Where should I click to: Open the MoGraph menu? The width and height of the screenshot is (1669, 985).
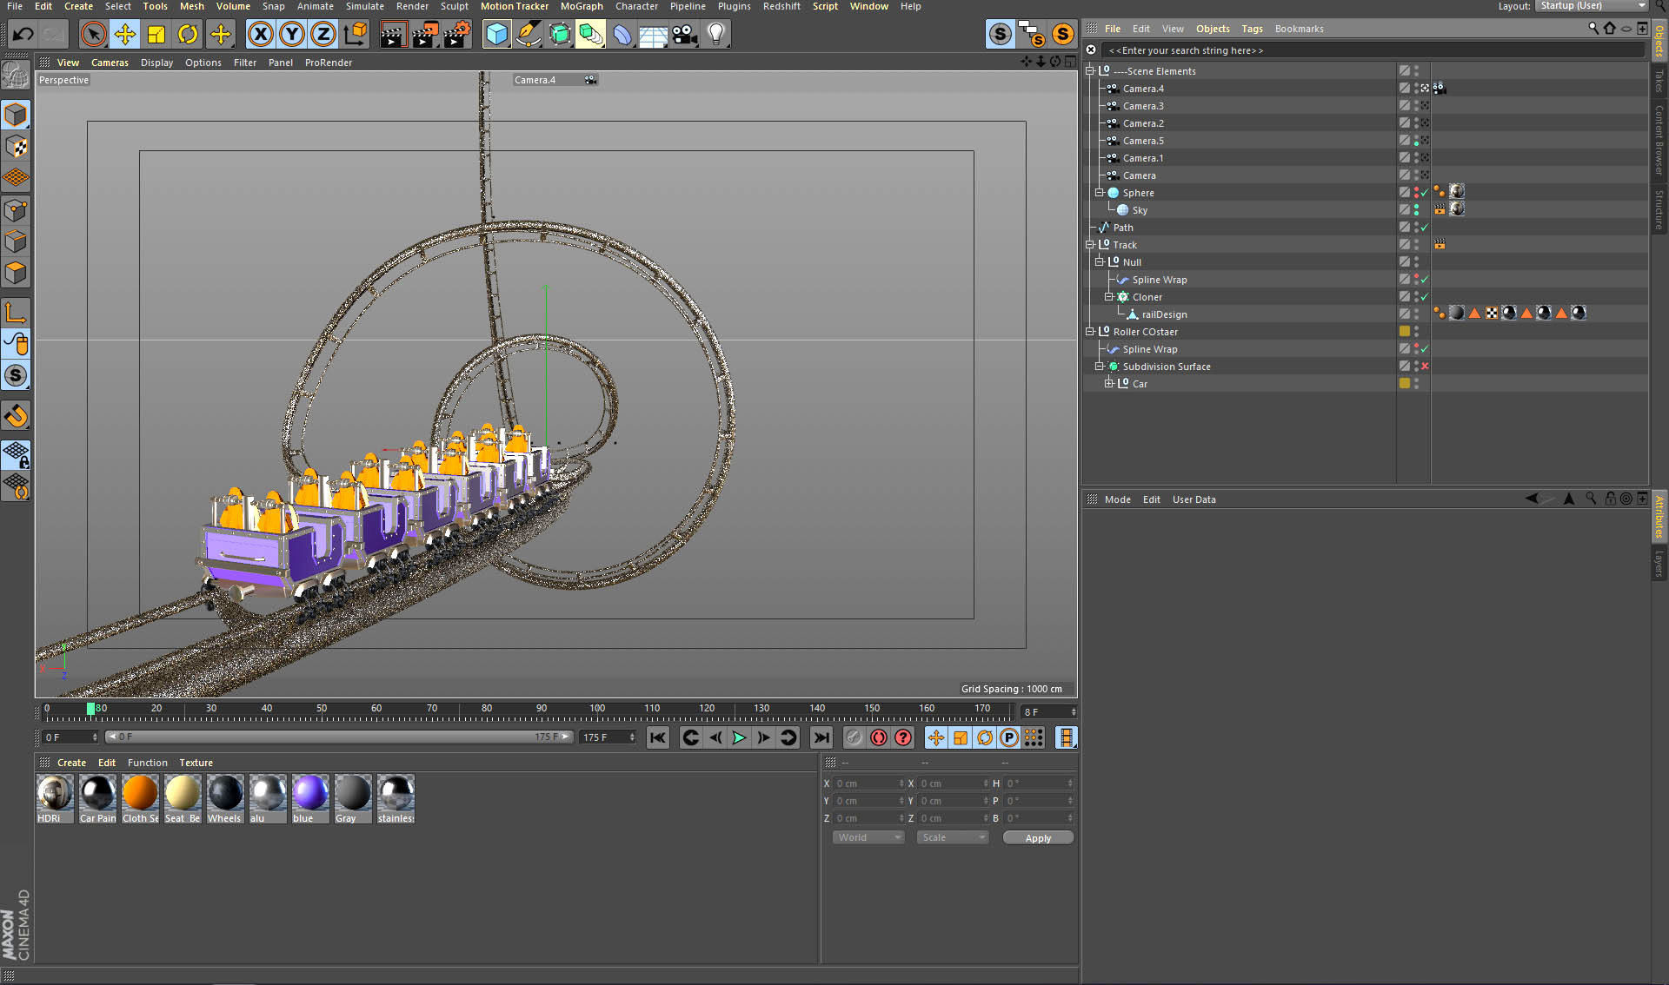tap(582, 6)
